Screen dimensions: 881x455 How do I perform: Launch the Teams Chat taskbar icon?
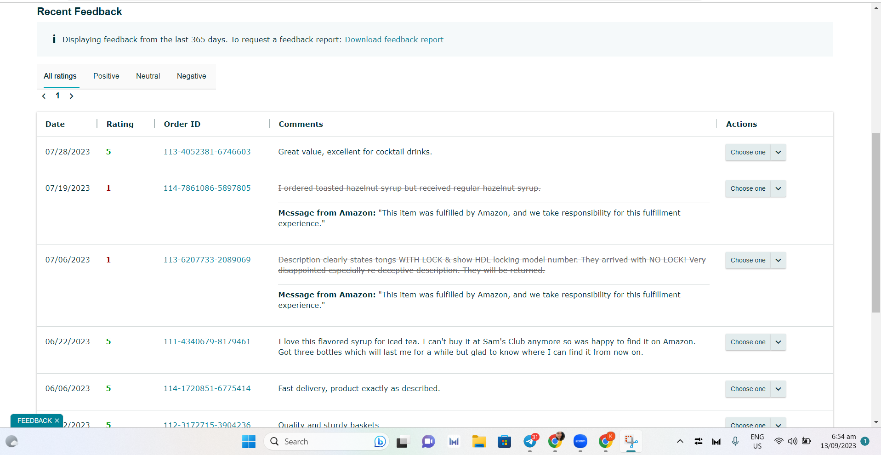pos(428,442)
